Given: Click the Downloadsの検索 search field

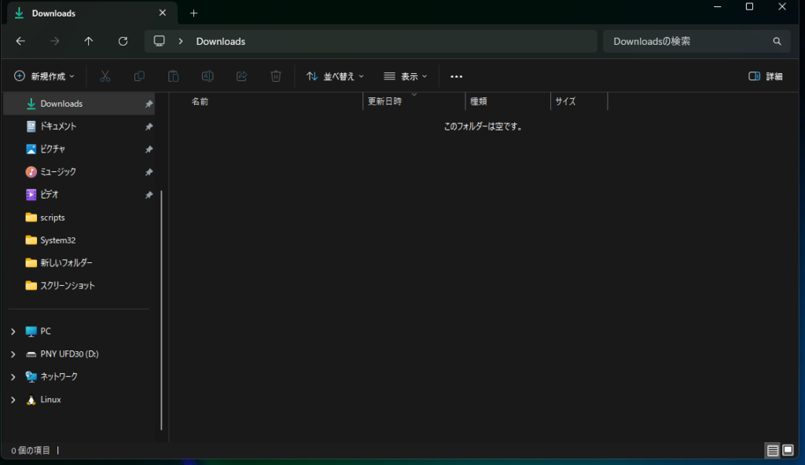Looking at the screenshot, I should coord(688,42).
